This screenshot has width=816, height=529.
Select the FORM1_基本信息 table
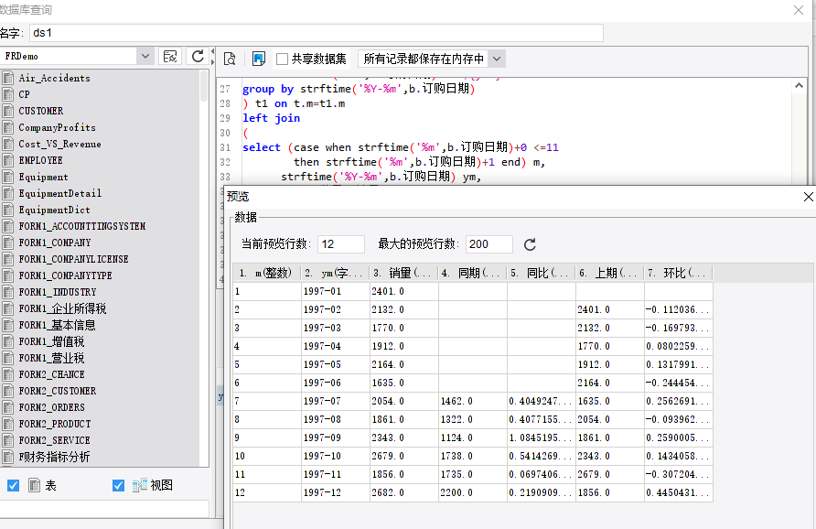(x=58, y=325)
